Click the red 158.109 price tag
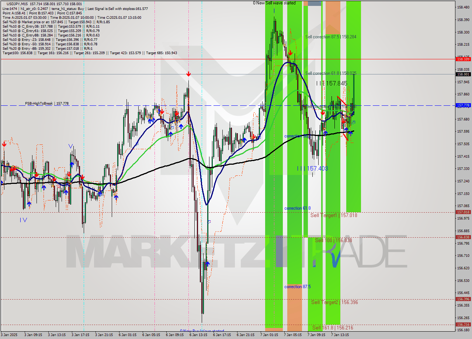Viewport: 472px width, 339px height. [x=463, y=59]
